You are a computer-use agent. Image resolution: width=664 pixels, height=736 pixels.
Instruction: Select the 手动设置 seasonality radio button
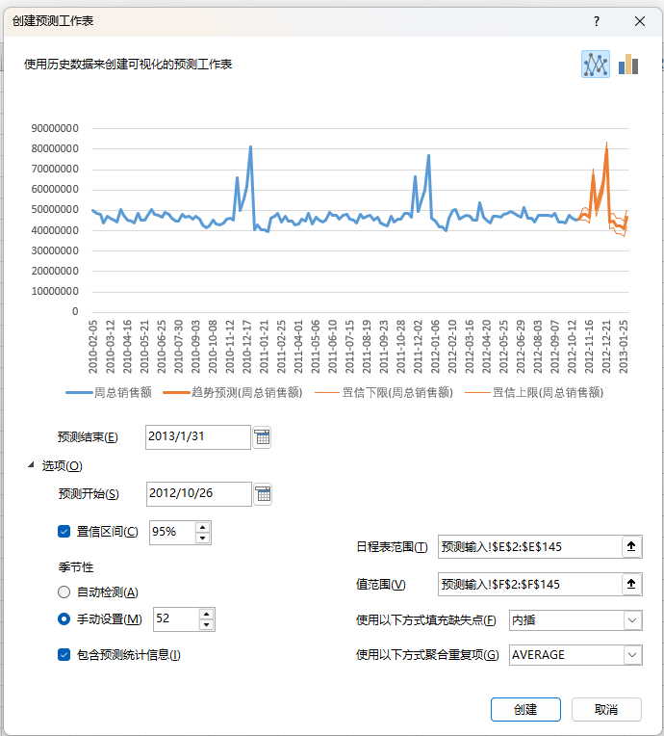(64, 619)
